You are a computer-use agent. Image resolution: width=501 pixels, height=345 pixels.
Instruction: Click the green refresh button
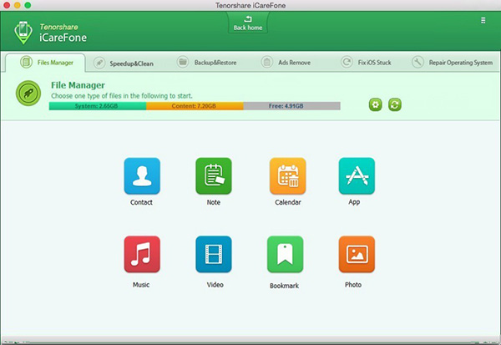395,104
